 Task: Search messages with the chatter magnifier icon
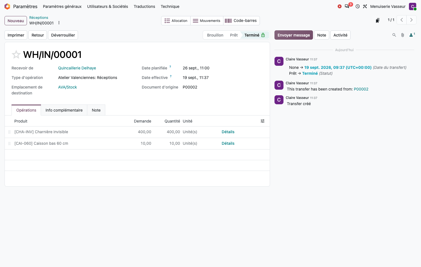394,35
